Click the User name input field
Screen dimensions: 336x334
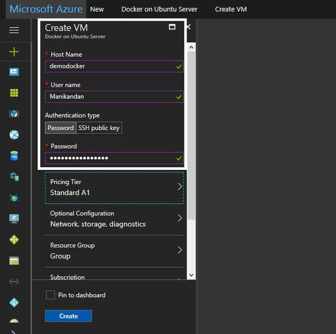click(114, 97)
